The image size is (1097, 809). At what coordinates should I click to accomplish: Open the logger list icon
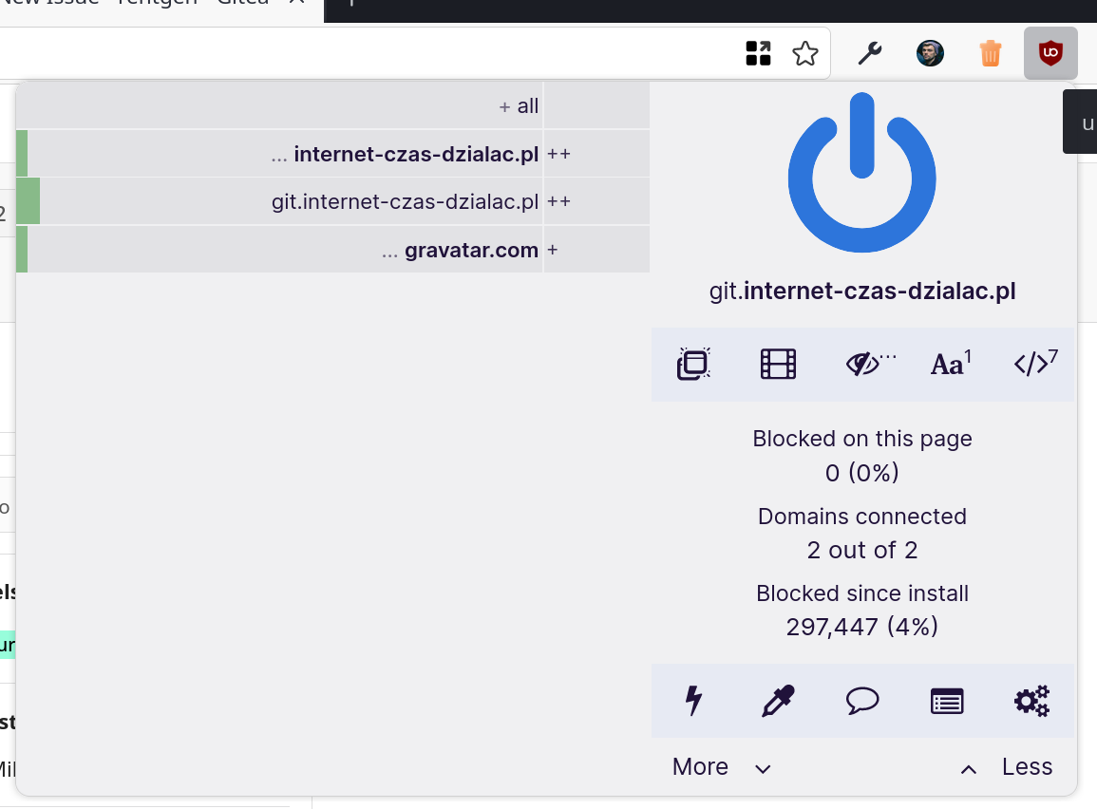point(947,702)
